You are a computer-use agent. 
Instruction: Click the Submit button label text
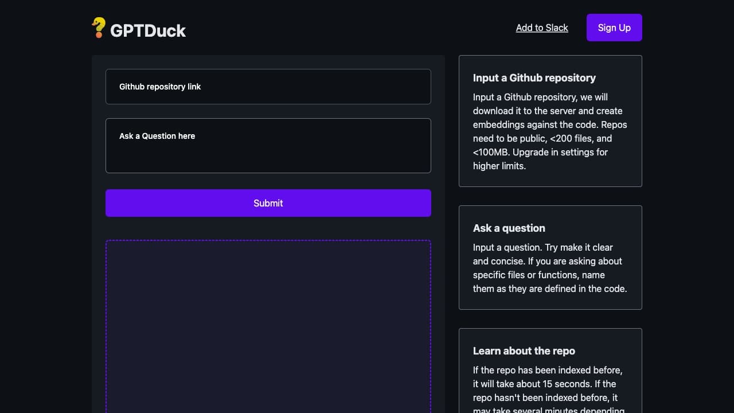click(268, 203)
